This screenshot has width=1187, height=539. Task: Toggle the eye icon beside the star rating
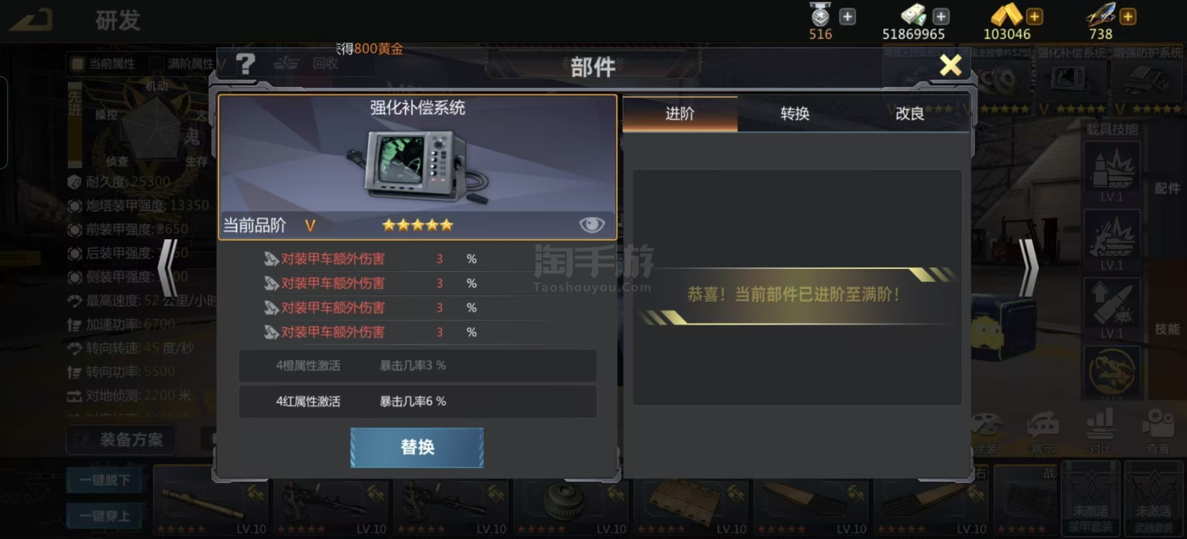pos(592,225)
